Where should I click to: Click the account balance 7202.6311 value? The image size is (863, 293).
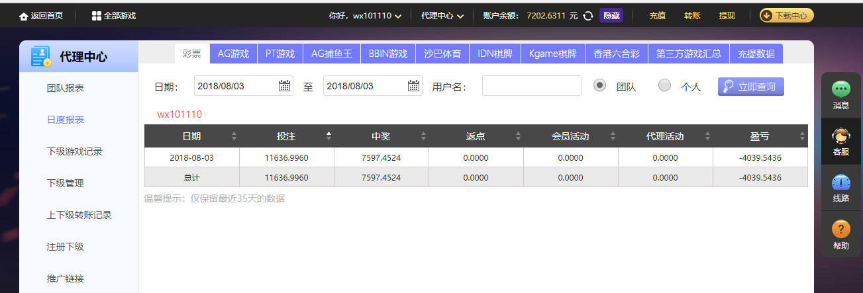[x=547, y=16]
